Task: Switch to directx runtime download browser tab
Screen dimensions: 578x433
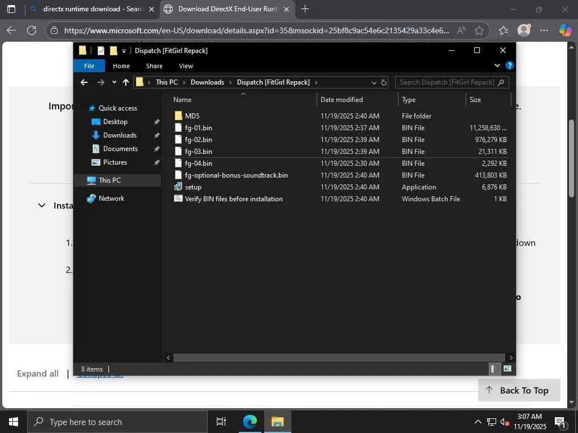Action: 92,9
